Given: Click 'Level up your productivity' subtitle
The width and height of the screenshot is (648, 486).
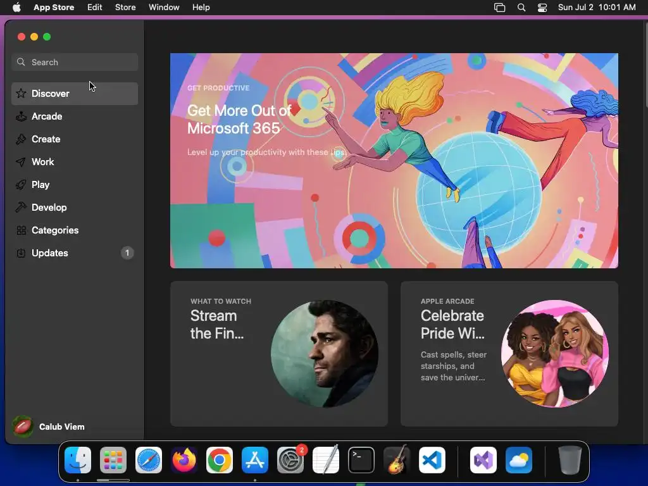Looking at the screenshot, I should click(266, 152).
